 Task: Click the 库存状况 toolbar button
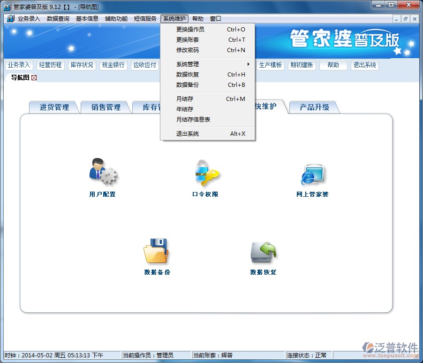tap(82, 65)
